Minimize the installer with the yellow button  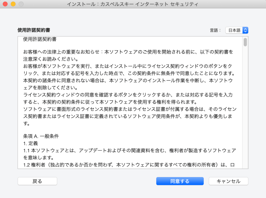[13, 4]
